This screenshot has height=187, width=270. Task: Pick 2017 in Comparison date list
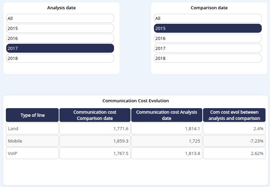207,48
